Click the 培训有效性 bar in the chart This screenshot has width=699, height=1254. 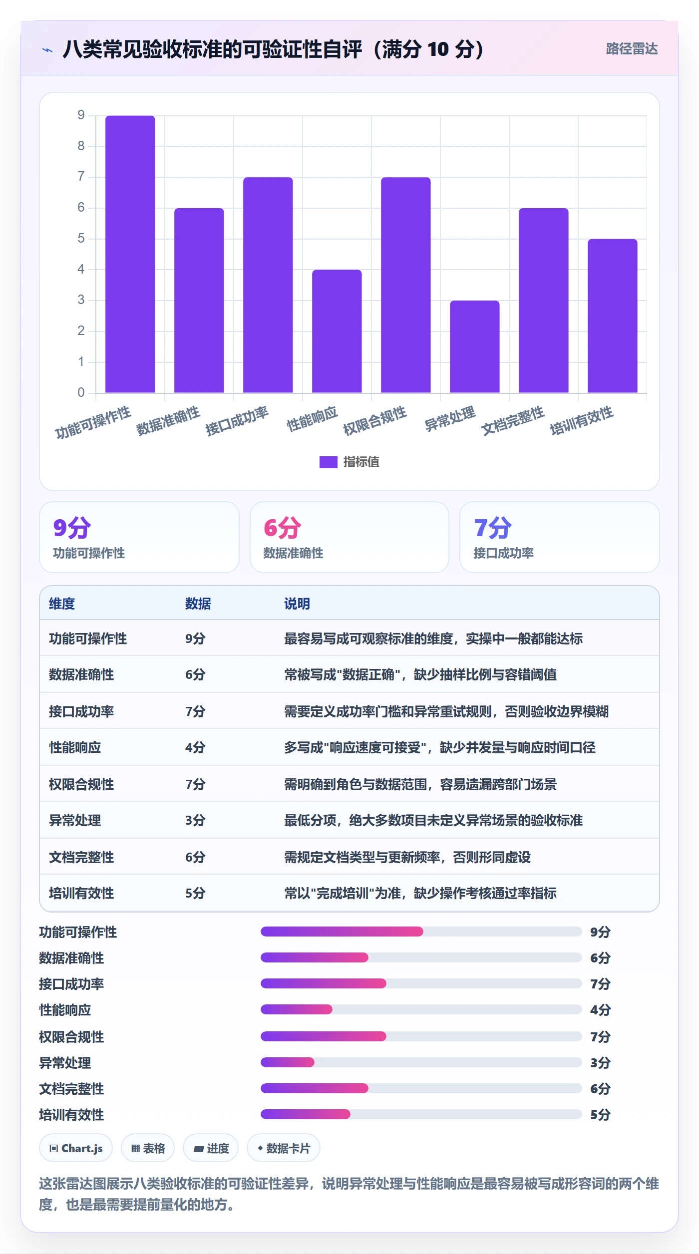613,316
